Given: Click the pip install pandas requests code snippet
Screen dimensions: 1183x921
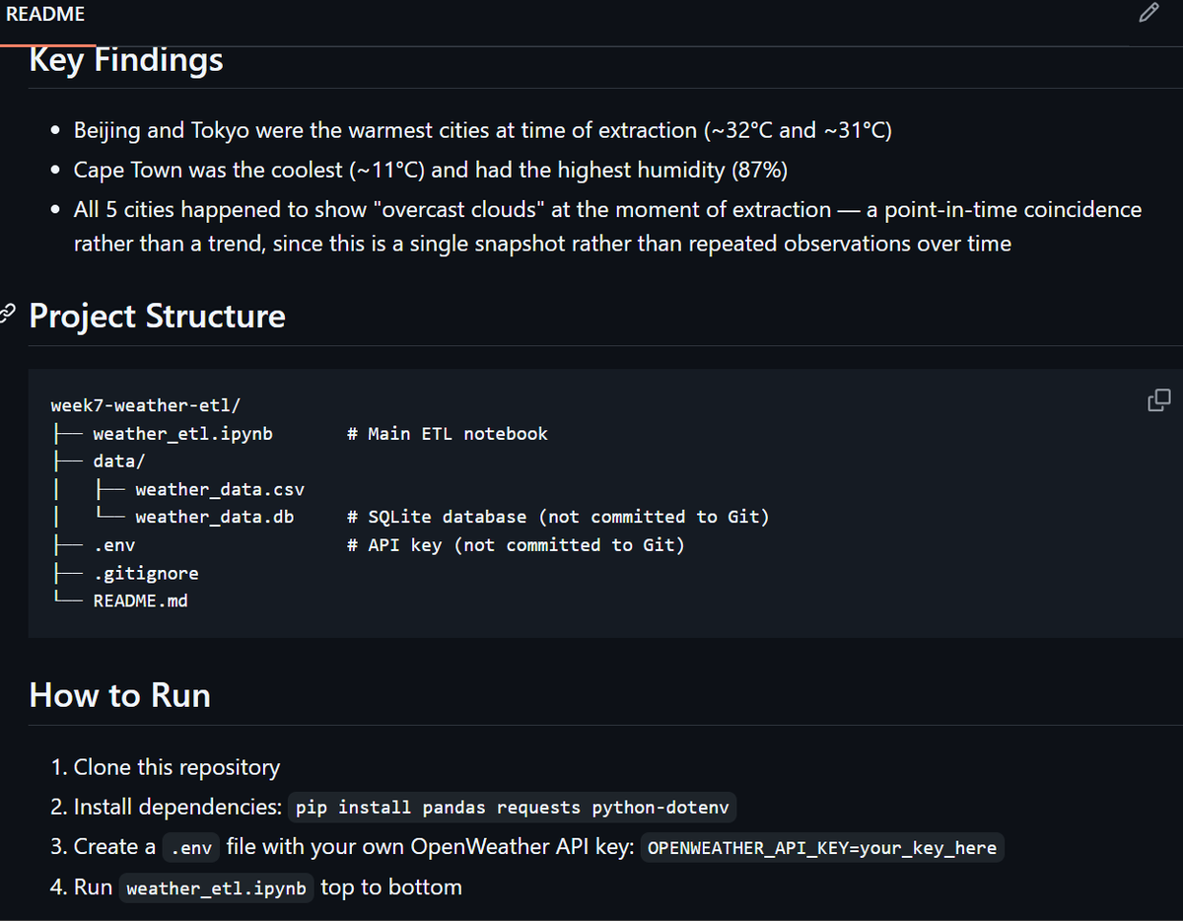Looking at the screenshot, I should coord(513,808).
